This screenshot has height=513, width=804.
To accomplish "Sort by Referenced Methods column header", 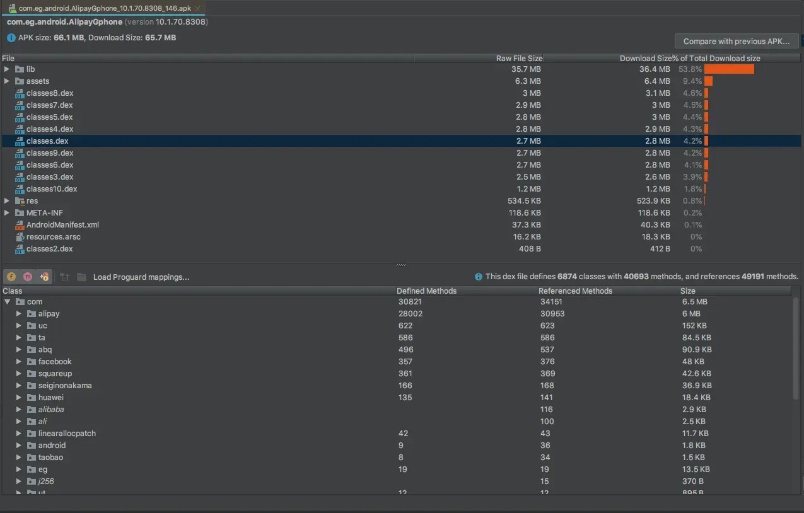I will point(608,291).
